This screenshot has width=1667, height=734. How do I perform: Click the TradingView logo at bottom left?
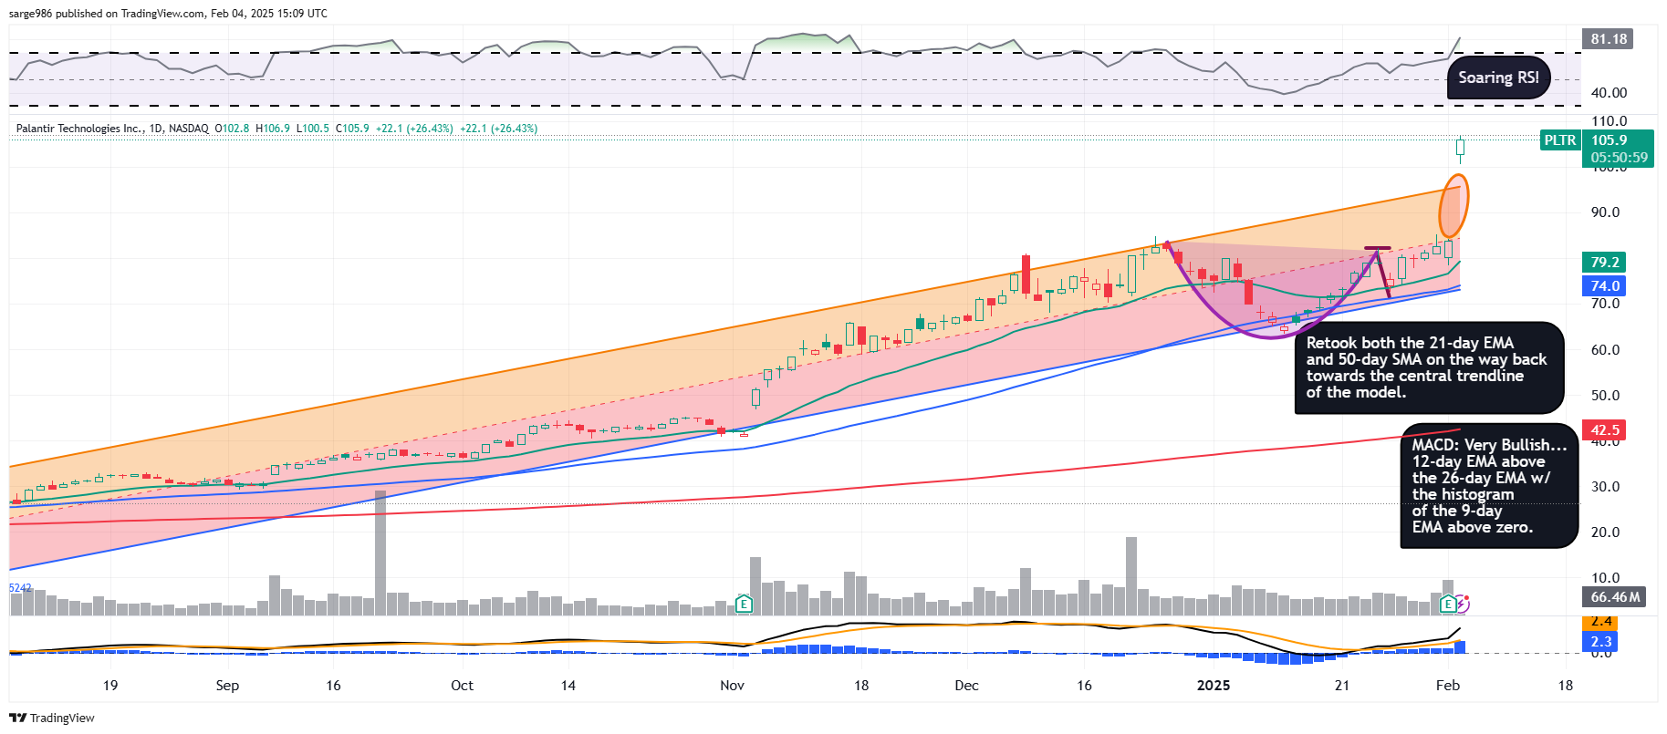(52, 718)
